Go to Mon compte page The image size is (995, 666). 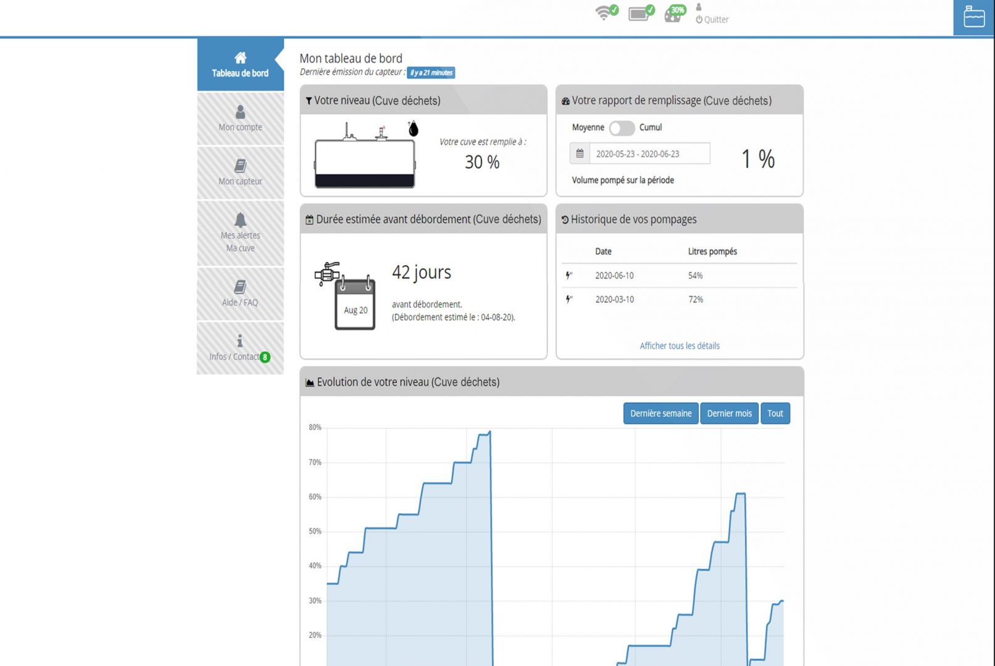click(240, 118)
